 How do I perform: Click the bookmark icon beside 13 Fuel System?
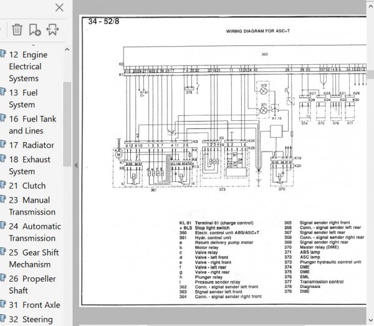click(2, 92)
